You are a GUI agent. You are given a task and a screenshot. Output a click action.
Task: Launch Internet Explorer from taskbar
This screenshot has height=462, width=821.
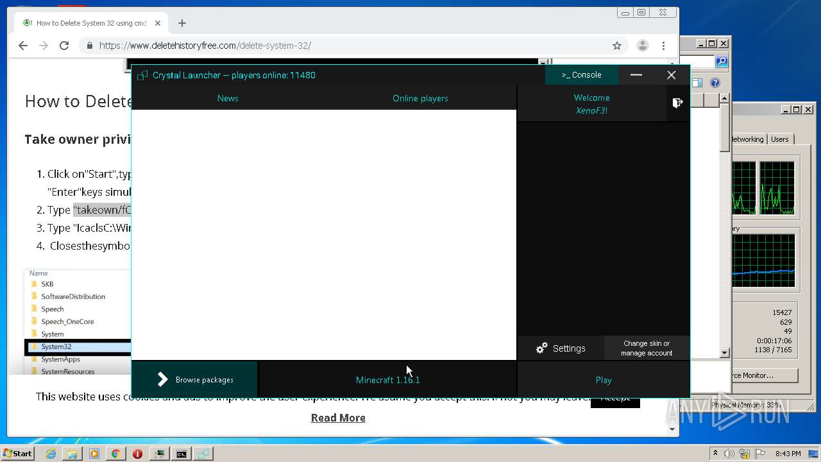(51, 454)
